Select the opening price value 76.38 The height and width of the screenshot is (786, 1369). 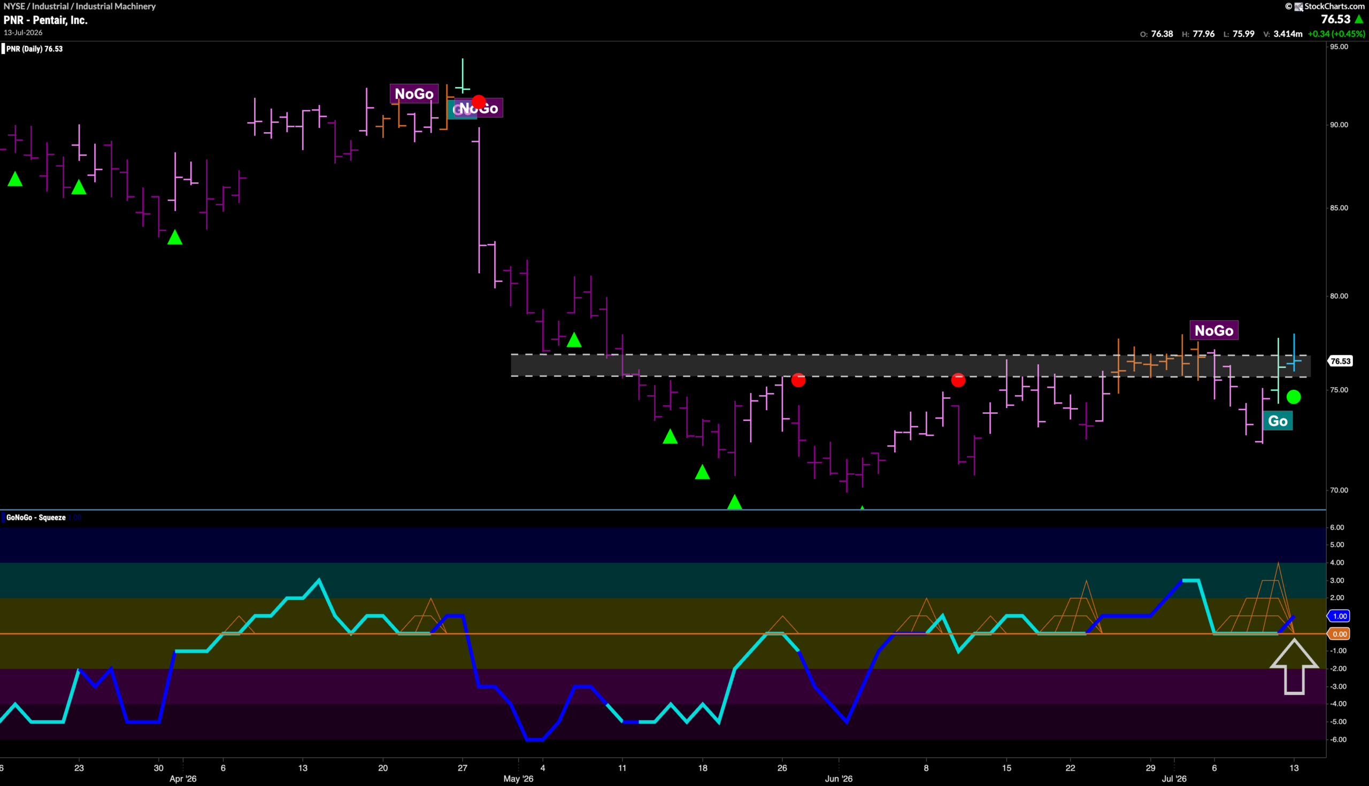[1162, 34]
